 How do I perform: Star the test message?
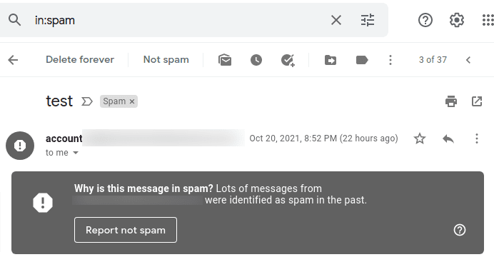420,138
